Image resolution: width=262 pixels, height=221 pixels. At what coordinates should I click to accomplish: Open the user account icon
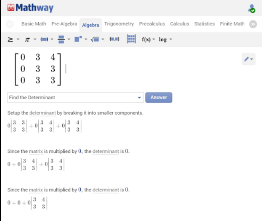[252, 9]
